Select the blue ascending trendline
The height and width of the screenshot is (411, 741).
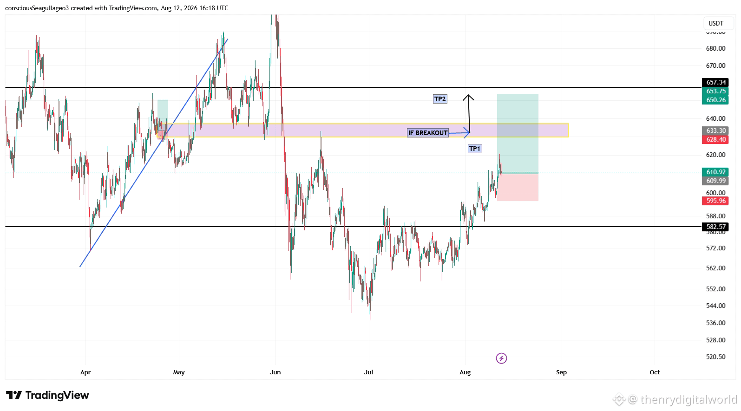click(154, 153)
